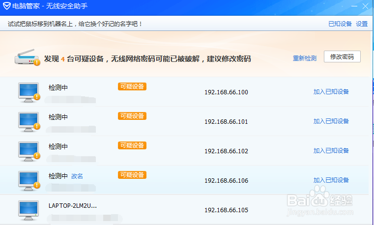Click 检测中 name of device 192.168.66.106
The height and width of the screenshot is (225, 374).
pyautogui.click(x=58, y=176)
